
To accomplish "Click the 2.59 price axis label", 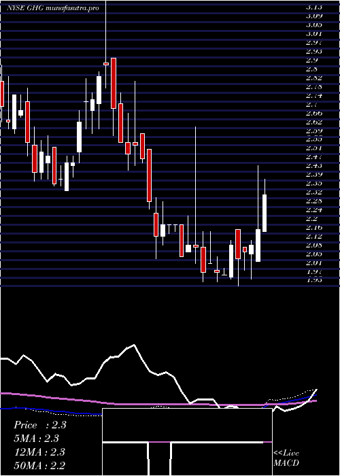I will pyautogui.click(x=314, y=131).
